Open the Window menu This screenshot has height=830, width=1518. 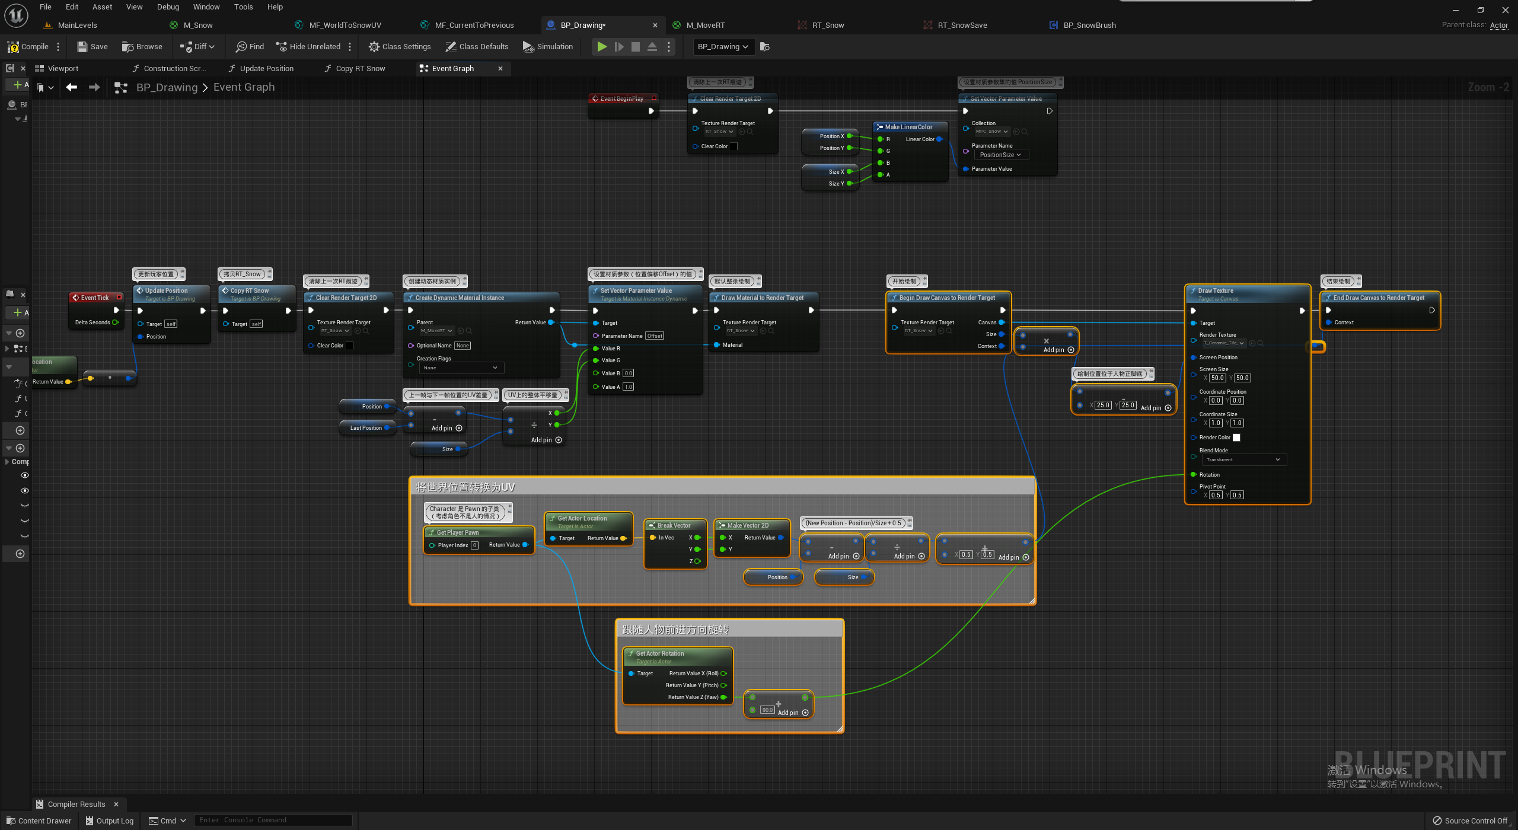[206, 7]
